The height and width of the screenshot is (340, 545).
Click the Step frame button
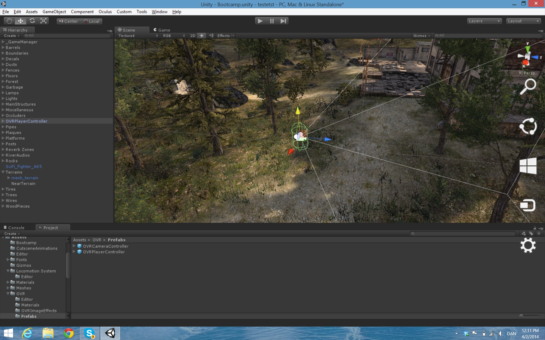283,21
